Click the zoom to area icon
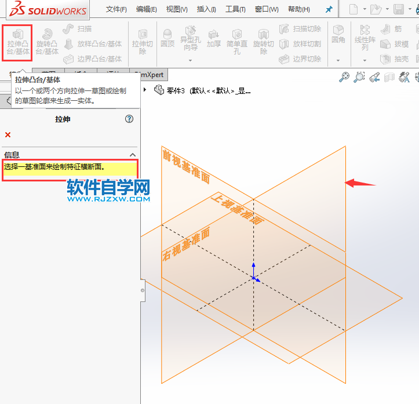Viewport: 419px width, 404px height. [359, 77]
